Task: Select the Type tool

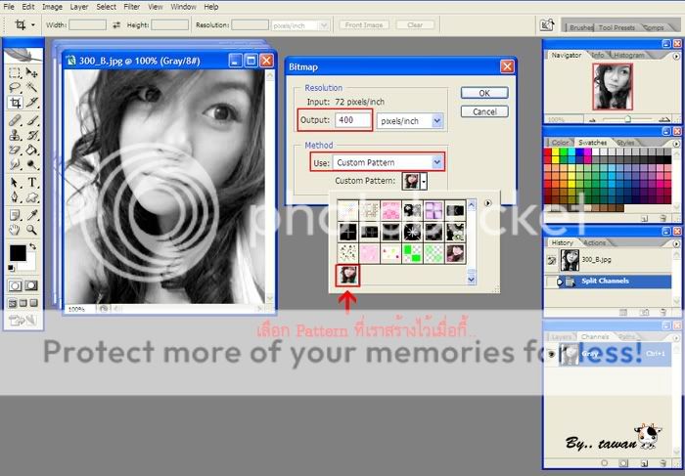Action: (x=32, y=182)
